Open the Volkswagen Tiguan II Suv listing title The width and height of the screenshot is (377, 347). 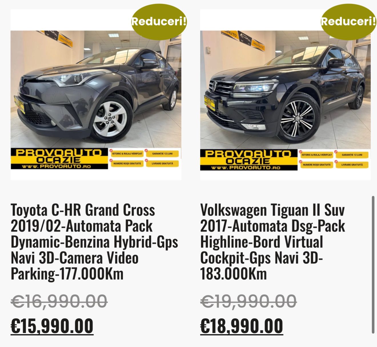tap(273, 242)
